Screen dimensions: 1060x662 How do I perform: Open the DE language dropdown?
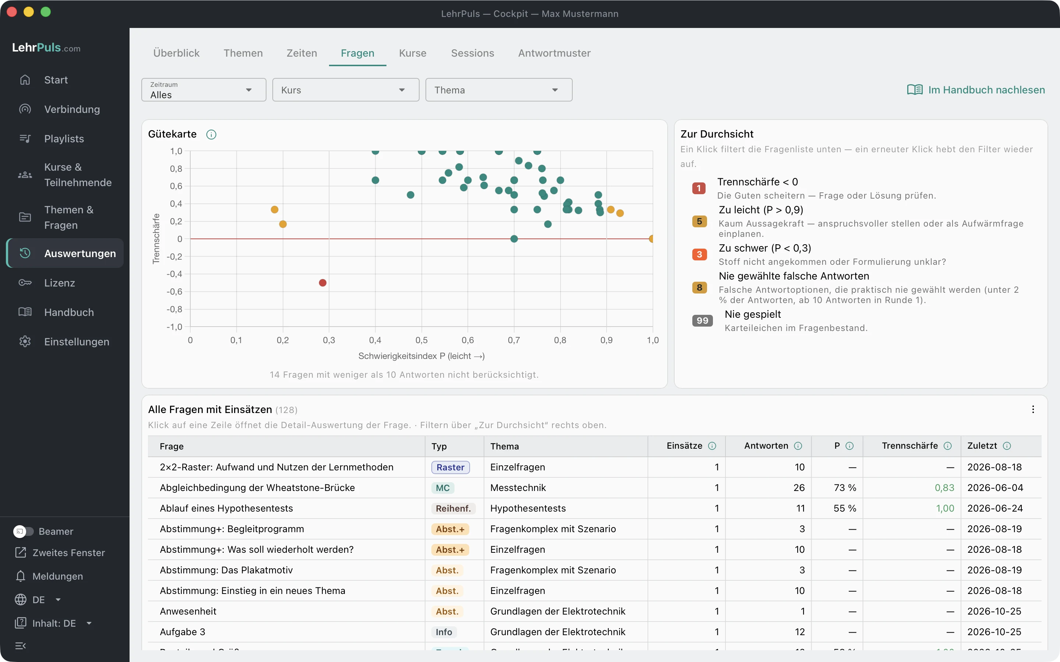coord(38,599)
